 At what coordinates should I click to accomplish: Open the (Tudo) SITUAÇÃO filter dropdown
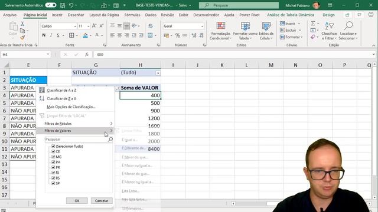coord(158,73)
